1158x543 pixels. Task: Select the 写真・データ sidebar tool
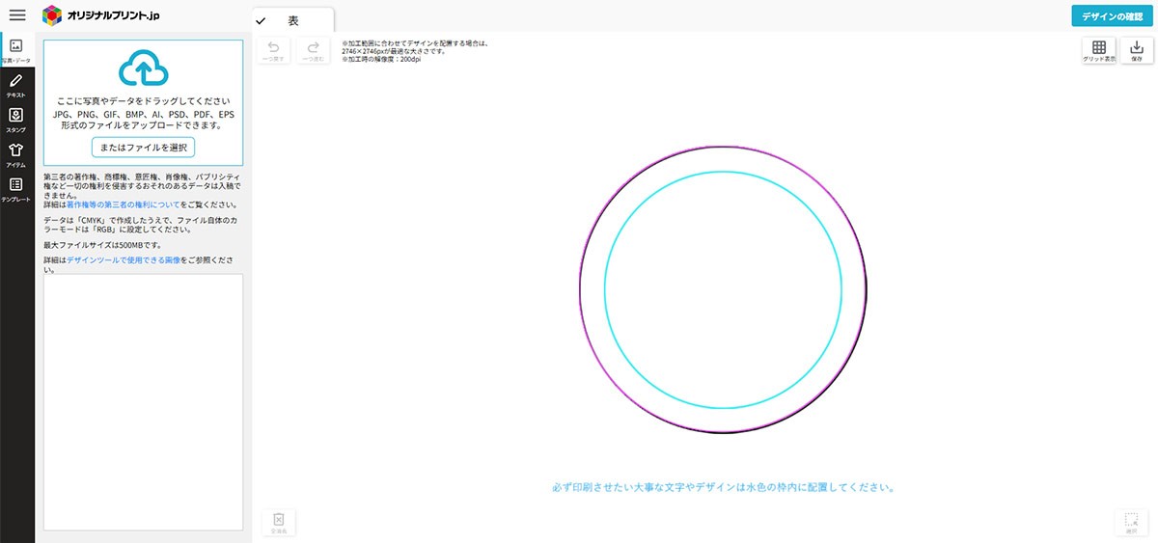(x=16, y=51)
